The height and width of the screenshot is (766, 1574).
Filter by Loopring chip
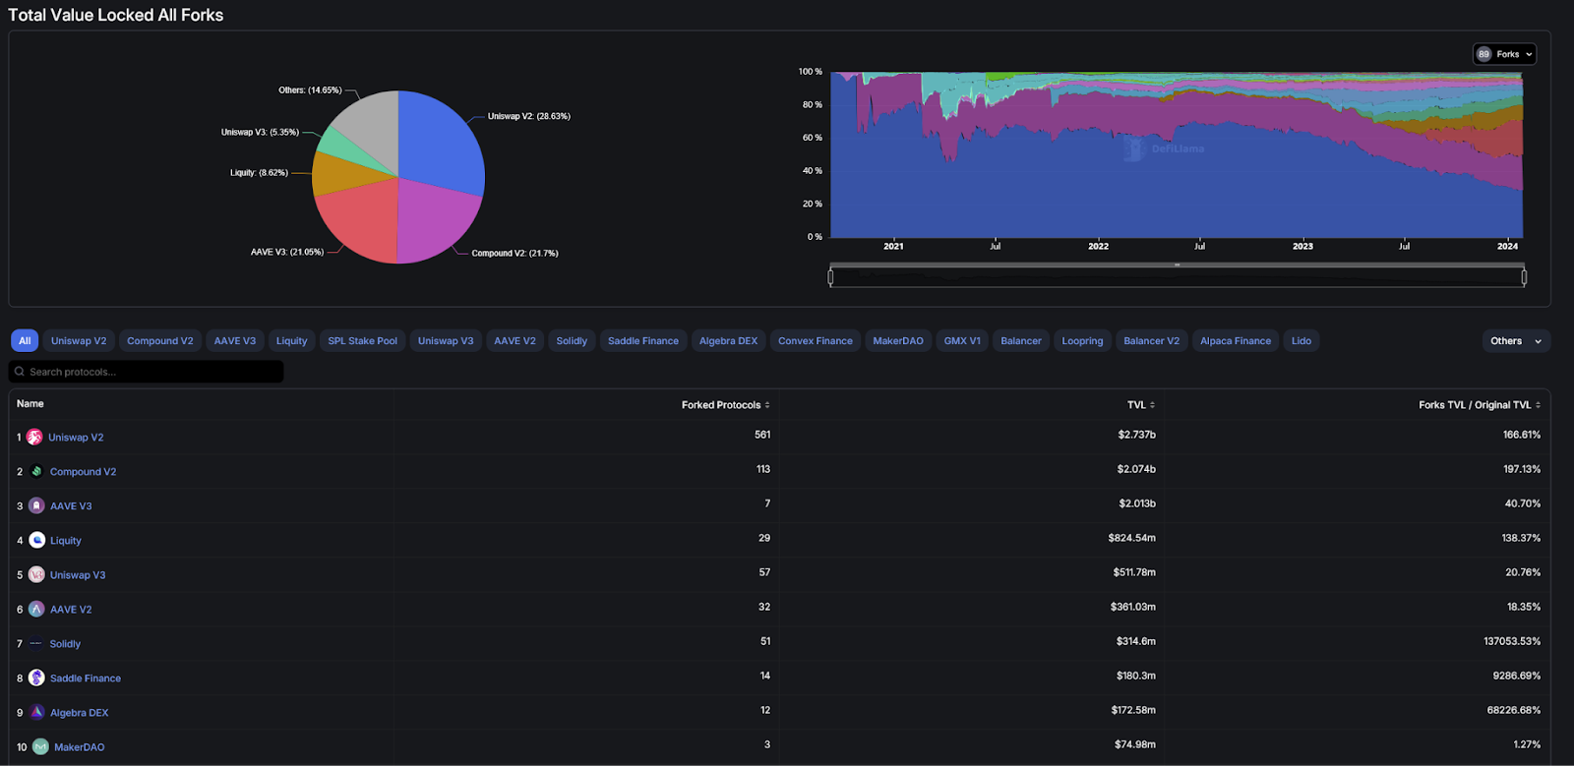pyautogui.click(x=1082, y=341)
